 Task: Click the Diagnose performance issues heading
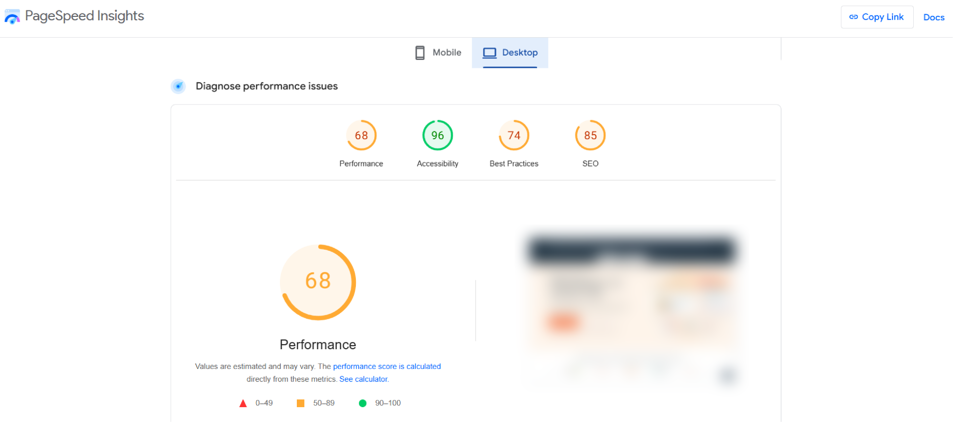267,86
